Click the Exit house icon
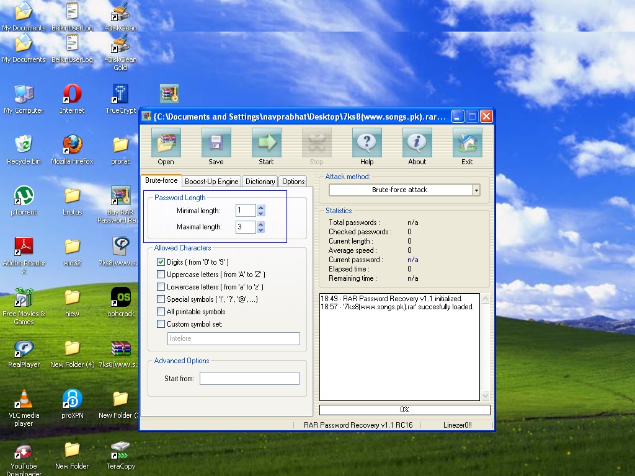 point(467,143)
